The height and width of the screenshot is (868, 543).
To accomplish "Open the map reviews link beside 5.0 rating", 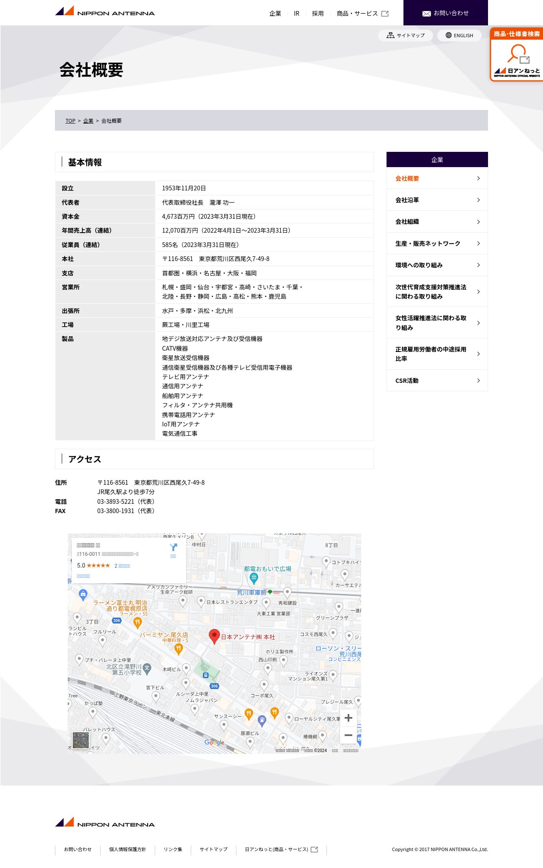I will pos(122,566).
